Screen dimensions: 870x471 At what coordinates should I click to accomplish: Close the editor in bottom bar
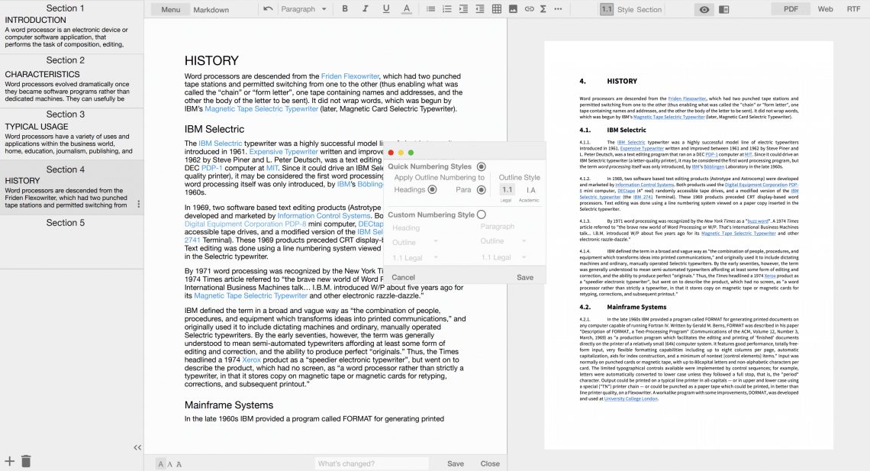(490, 464)
